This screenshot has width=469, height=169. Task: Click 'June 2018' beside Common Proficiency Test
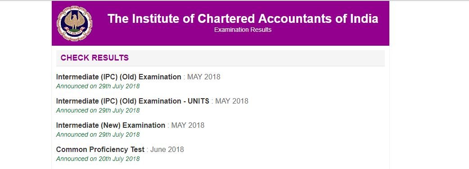pyautogui.click(x=167, y=149)
